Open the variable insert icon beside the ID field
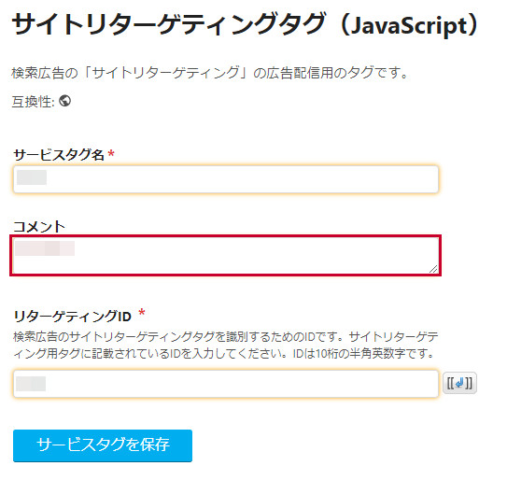This screenshot has width=507, height=480. [459, 383]
